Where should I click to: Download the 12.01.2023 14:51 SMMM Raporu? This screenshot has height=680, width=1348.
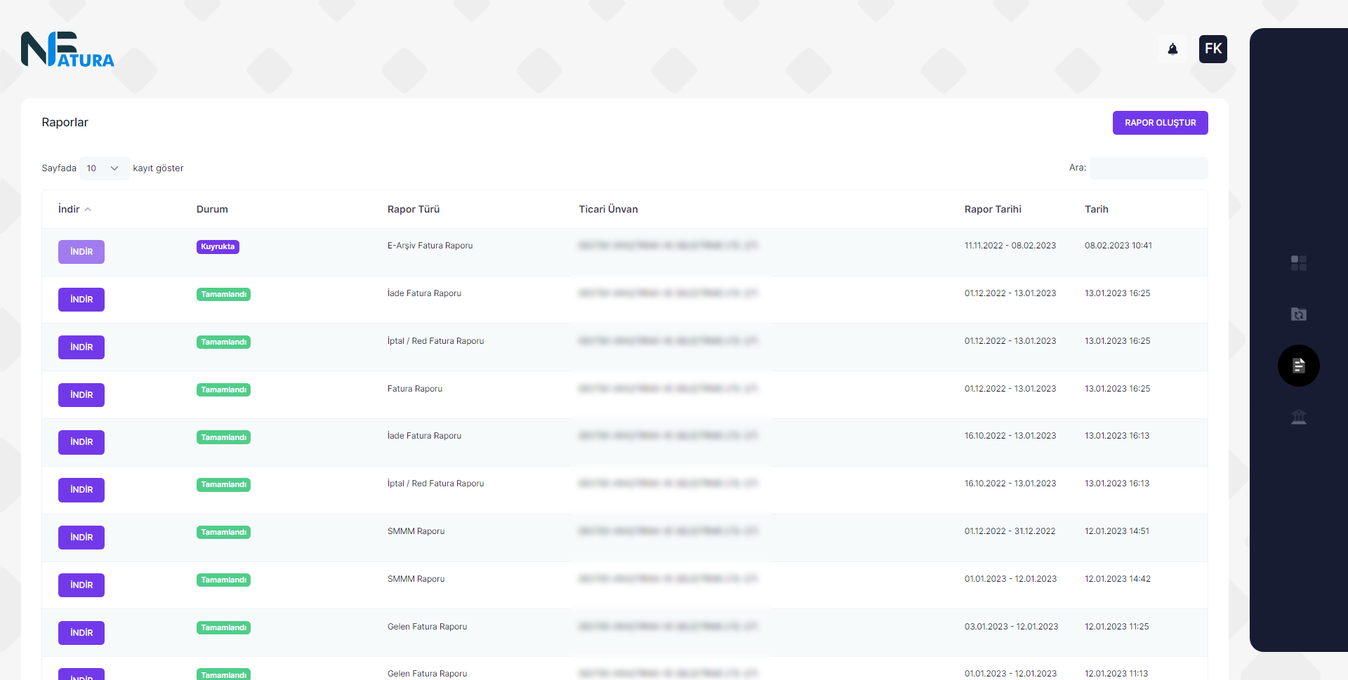[81, 538]
